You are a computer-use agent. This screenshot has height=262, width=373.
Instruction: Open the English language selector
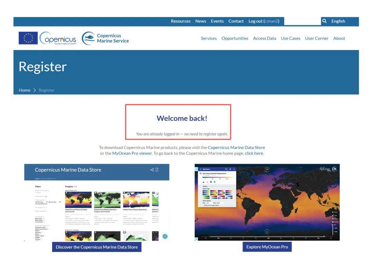pos(338,21)
